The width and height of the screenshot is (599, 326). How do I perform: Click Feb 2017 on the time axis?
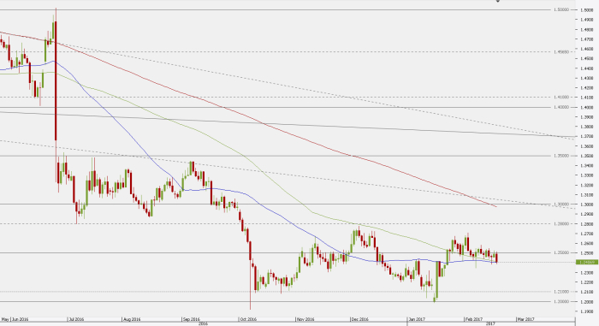coord(474,319)
